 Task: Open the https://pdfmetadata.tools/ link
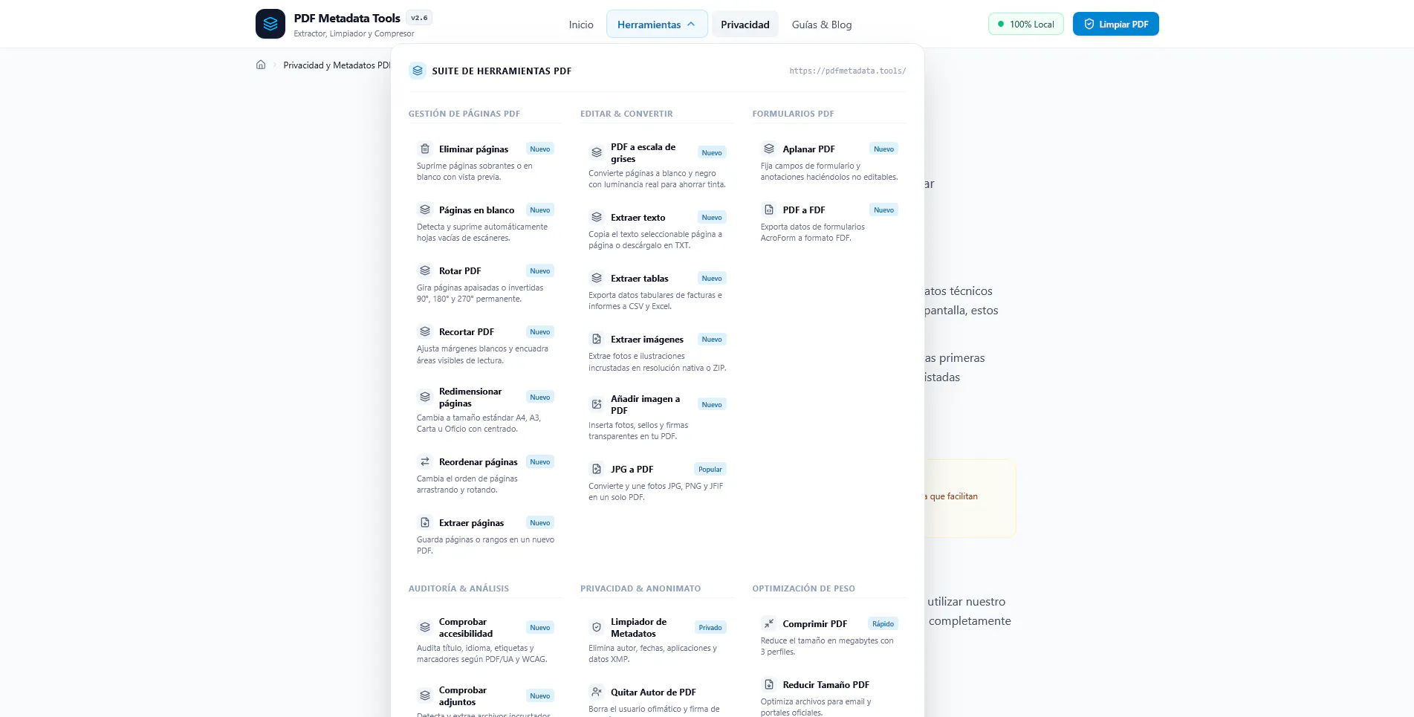[x=848, y=71]
